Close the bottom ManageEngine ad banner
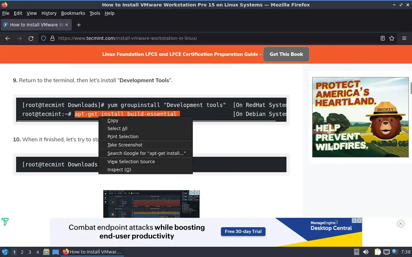412x257 pixels. (401, 224)
